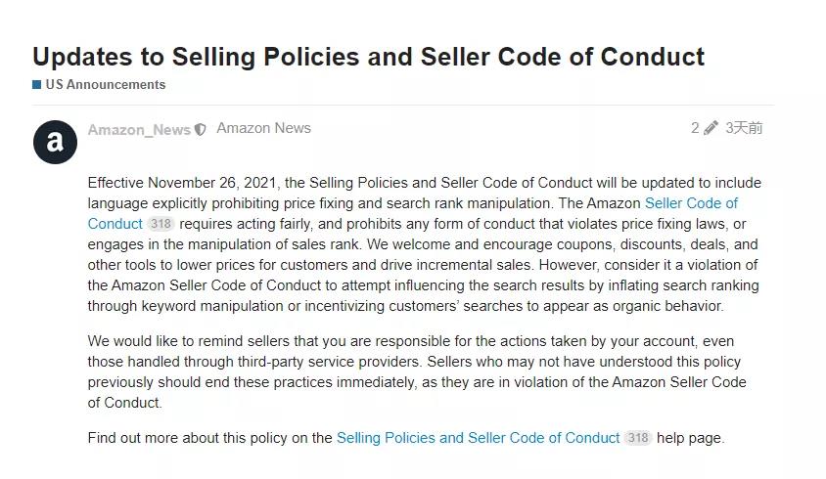Click the moderator shield icon beside Amazon_News
The image size is (826, 479).
(201, 129)
